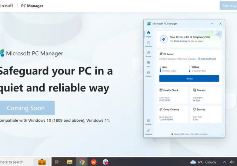Switch to Google Chrome on the taskbar
The image size is (237, 166).
pyautogui.click(x=81, y=162)
